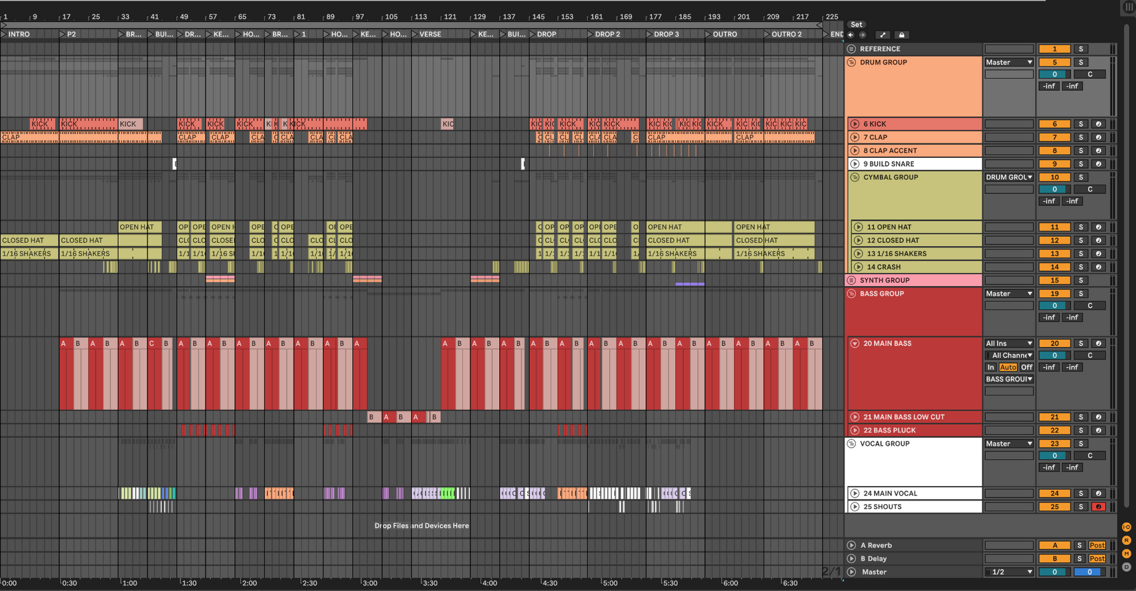Toggle the 21 MAIN BASS LOW CUT activator
1136x591 pixels.
(x=1055, y=417)
